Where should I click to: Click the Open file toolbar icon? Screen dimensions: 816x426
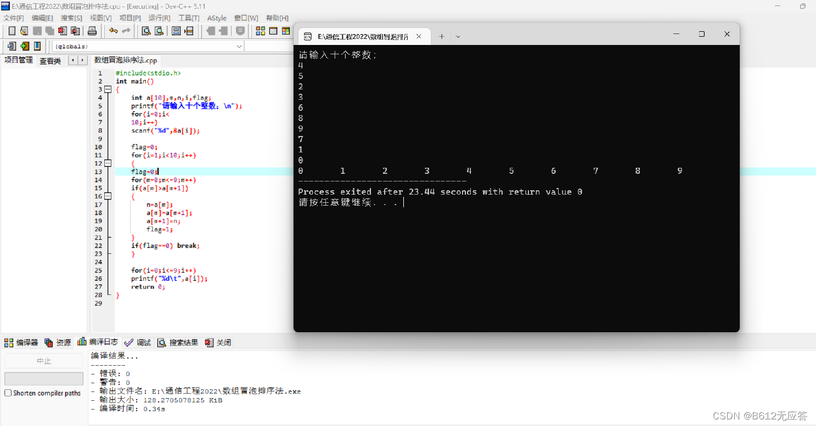coord(24,31)
